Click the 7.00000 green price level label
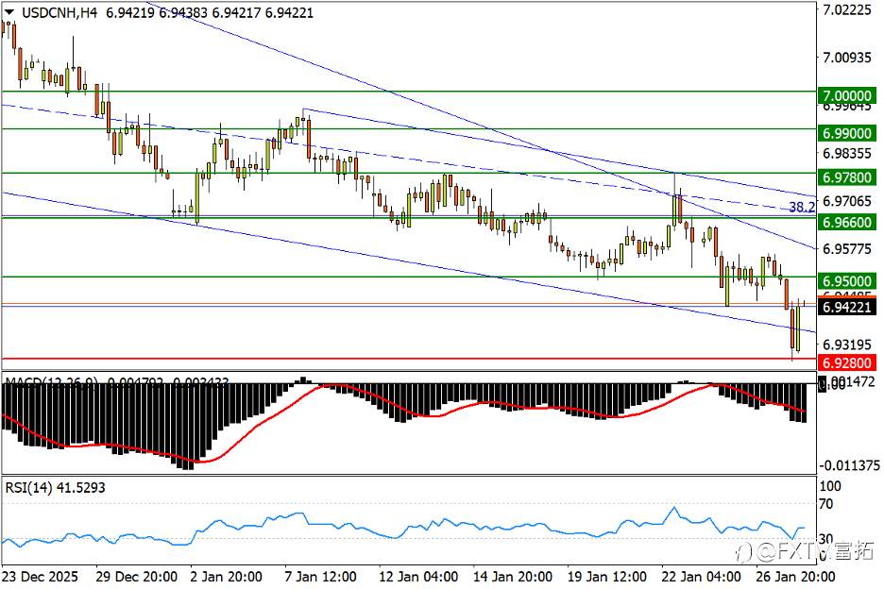Screen dimensions: 884x589 point(847,95)
